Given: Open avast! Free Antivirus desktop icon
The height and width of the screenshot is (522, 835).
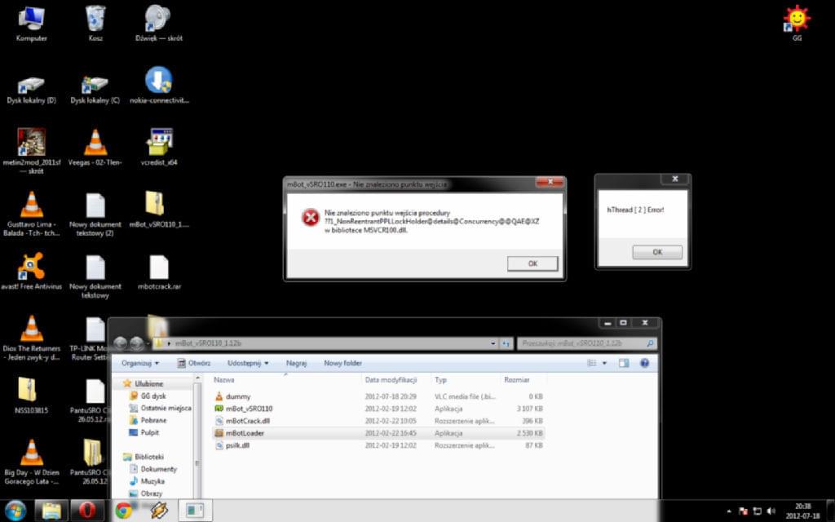Looking at the screenshot, I should [x=31, y=268].
